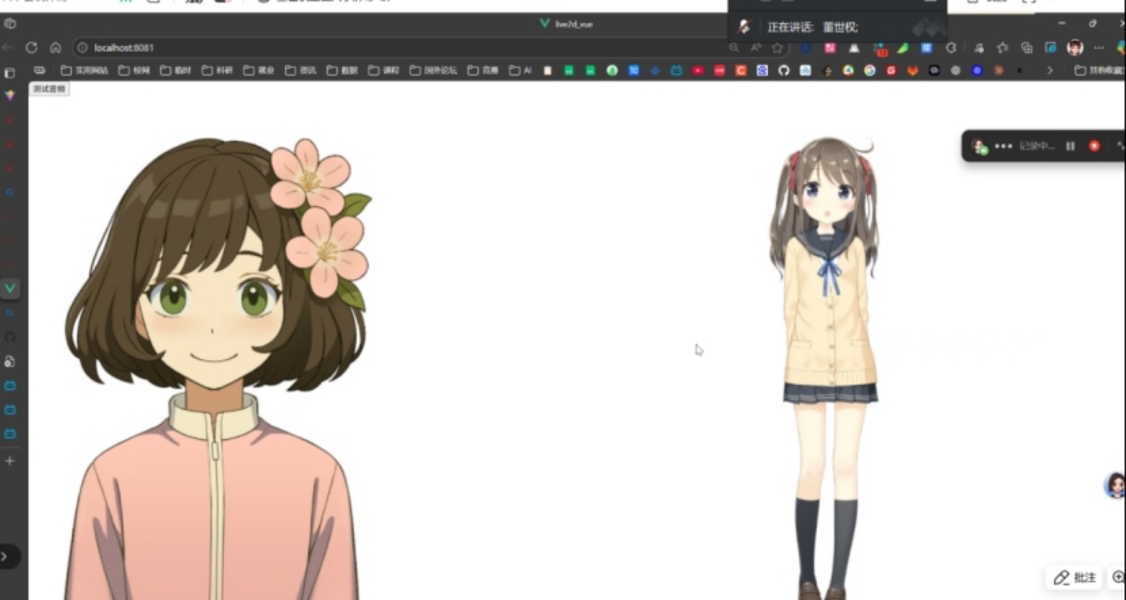Click the localhost:8081 address bar
The image size is (1126, 600).
124,48
